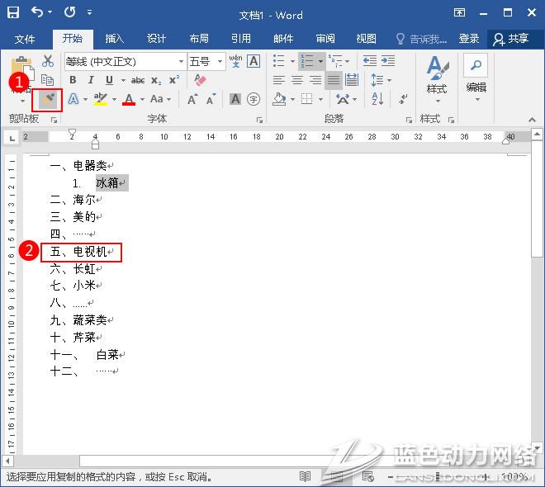The height and width of the screenshot is (487, 545).
Task: Click the Cut scissors icon
Action: coord(47,61)
